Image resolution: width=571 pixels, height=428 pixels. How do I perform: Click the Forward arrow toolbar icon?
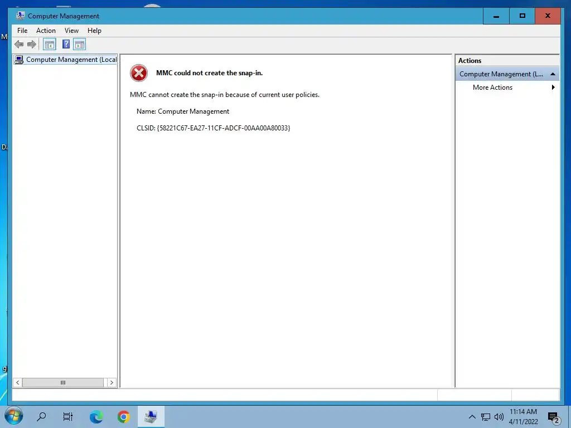(32, 45)
